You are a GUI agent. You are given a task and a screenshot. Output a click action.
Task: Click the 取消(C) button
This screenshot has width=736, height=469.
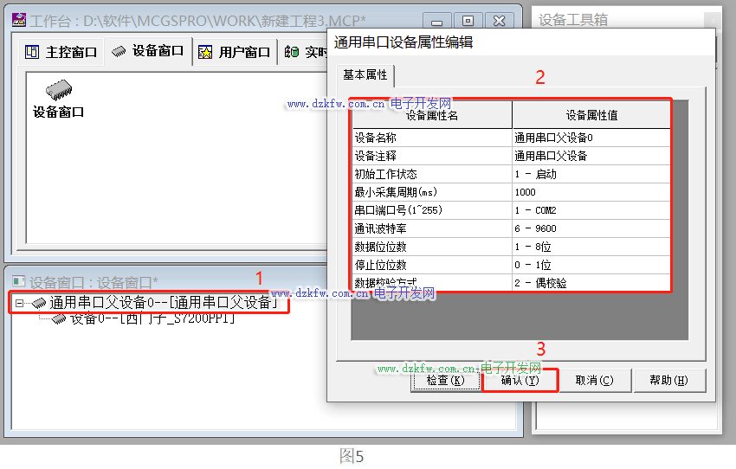tap(594, 381)
